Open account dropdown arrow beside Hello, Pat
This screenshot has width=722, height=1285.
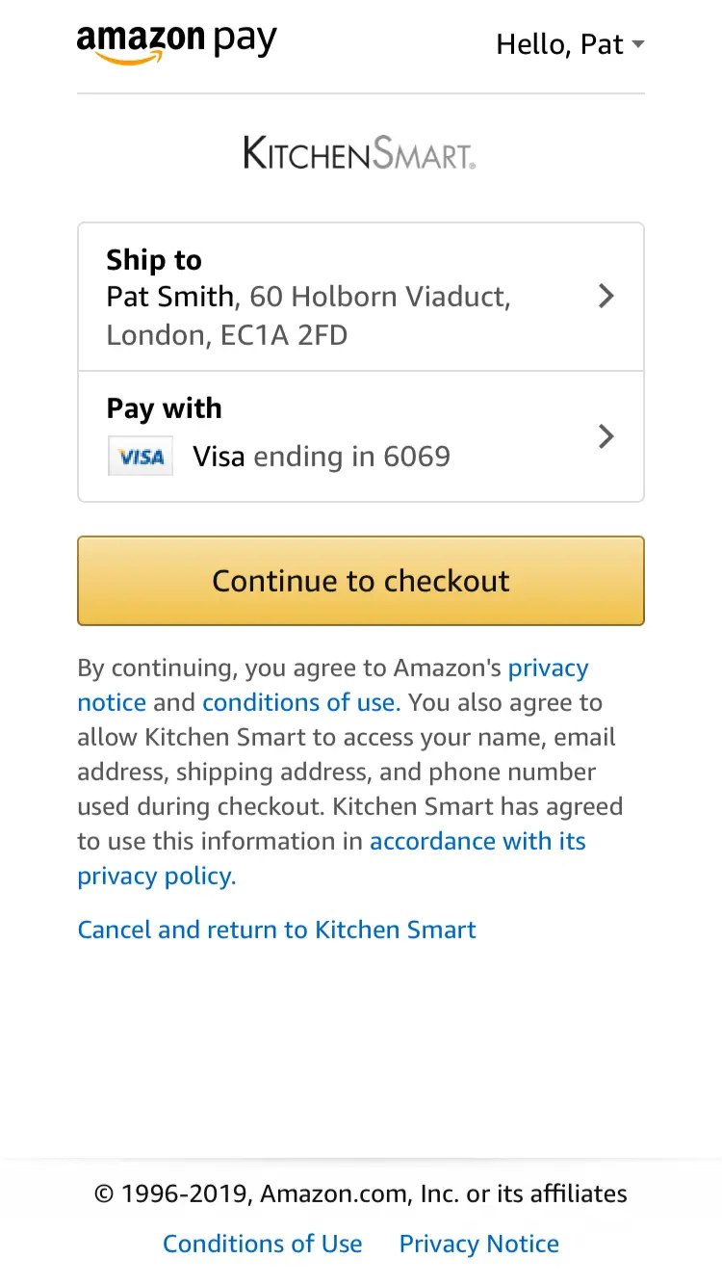coord(637,44)
